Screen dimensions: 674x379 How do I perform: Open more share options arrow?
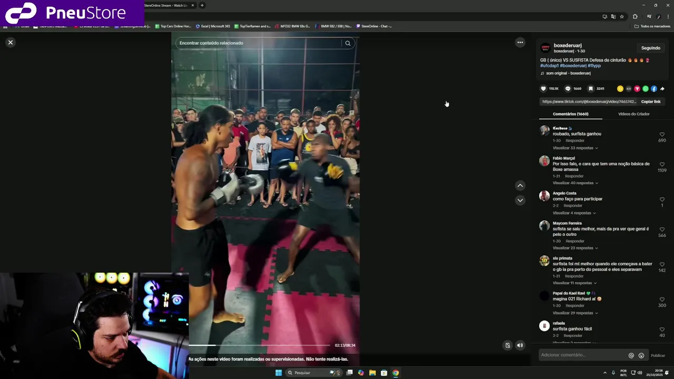(662, 88)
